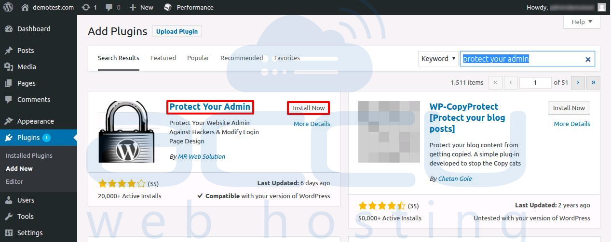Click the WP-CopyProtect pixelated thumbnail
611x242 pixels.
coord(389,132)
